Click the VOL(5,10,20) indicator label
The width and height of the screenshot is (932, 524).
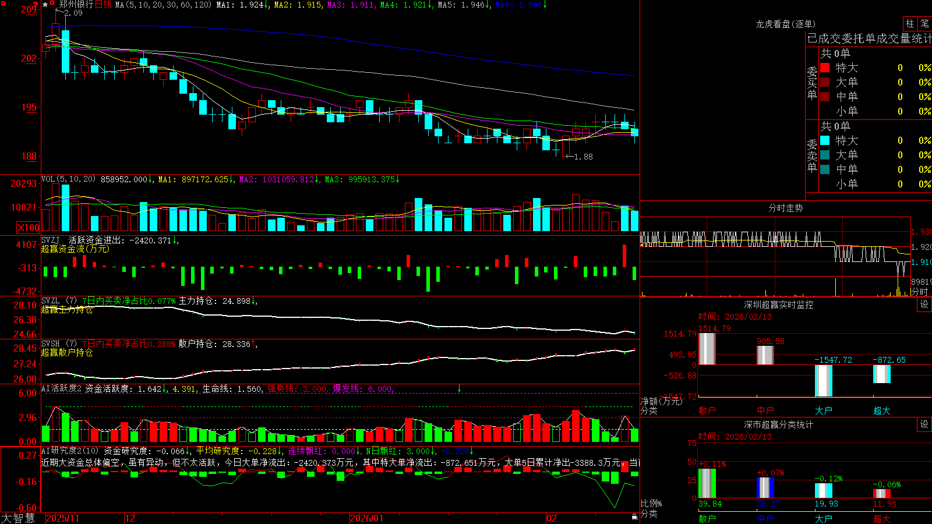point(68,179)
